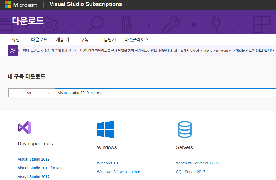Viewport: 276px width, 180px height.
Task: Click the Windows logo icon
Action: tap(106, 129)
